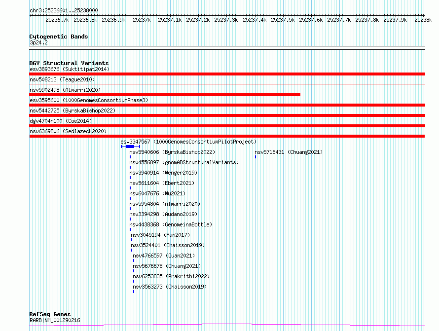Image resolution: width=439 pixels, height=331 pixels.
Task: Click nsv6369806 (Sedlazeck2020) label
Action: 68,131
